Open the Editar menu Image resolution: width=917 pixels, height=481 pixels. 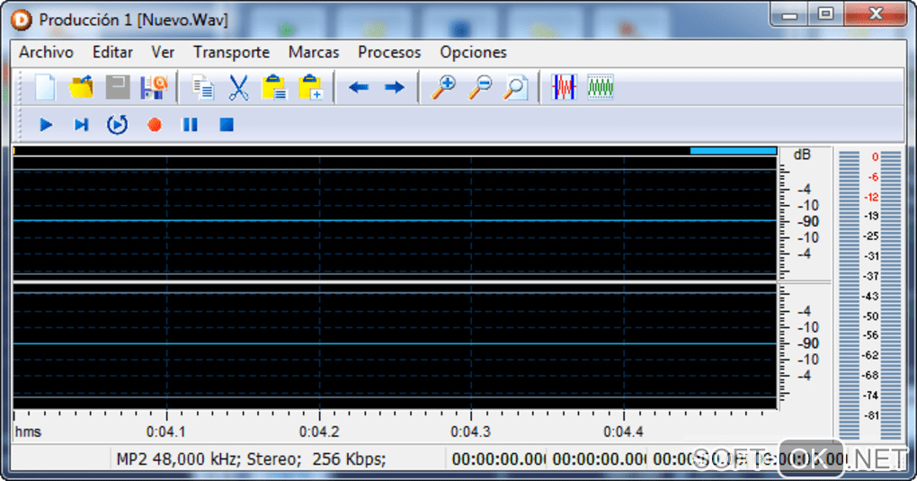click(113, 52)
